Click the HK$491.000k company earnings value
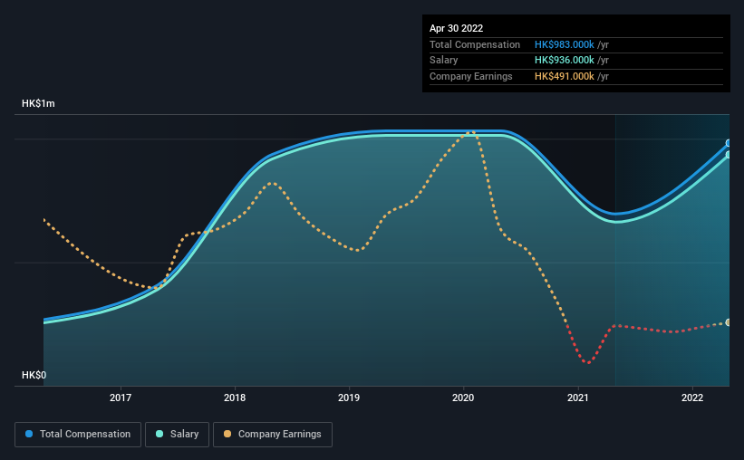744x460 pixels. 565,76
